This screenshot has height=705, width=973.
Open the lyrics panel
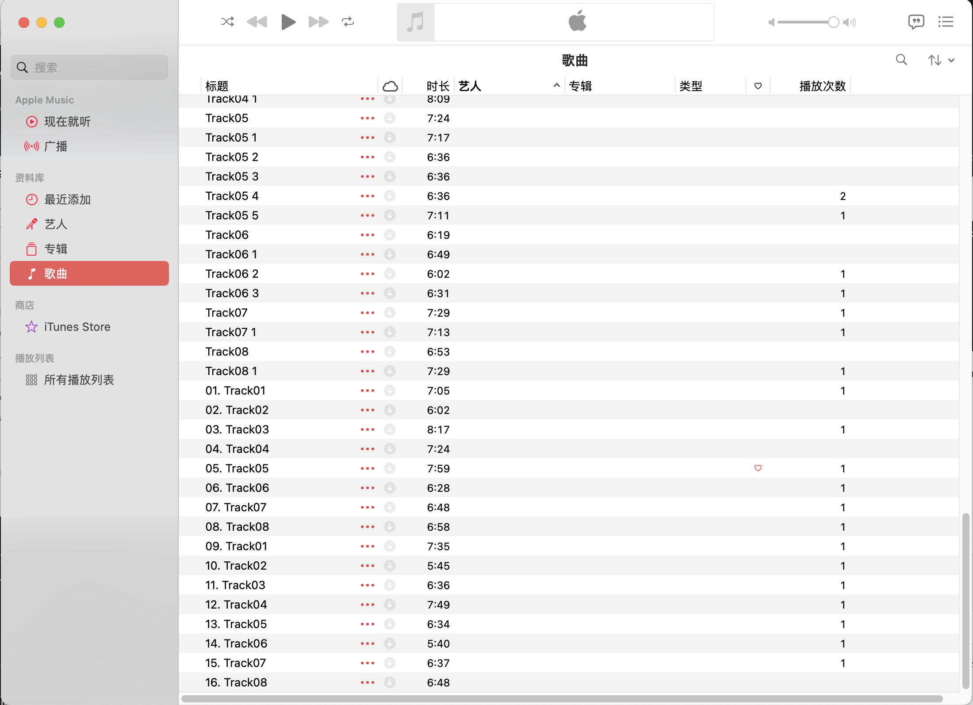click(x=916, y=22)
